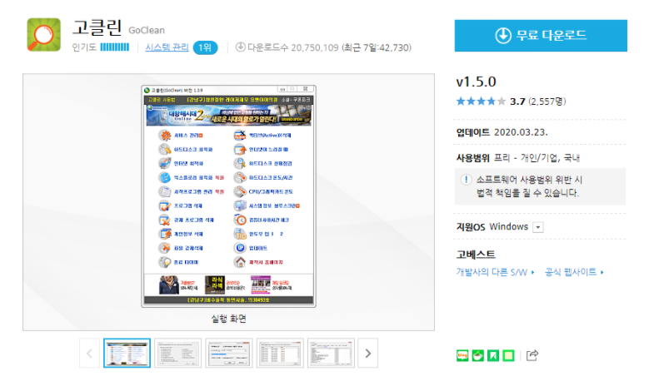
Task: Click the download count arrow icon
Action: (240, 47)
